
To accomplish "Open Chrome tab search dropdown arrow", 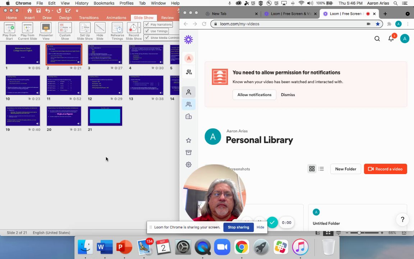I will pyautogui.click(x=408, y=14).
